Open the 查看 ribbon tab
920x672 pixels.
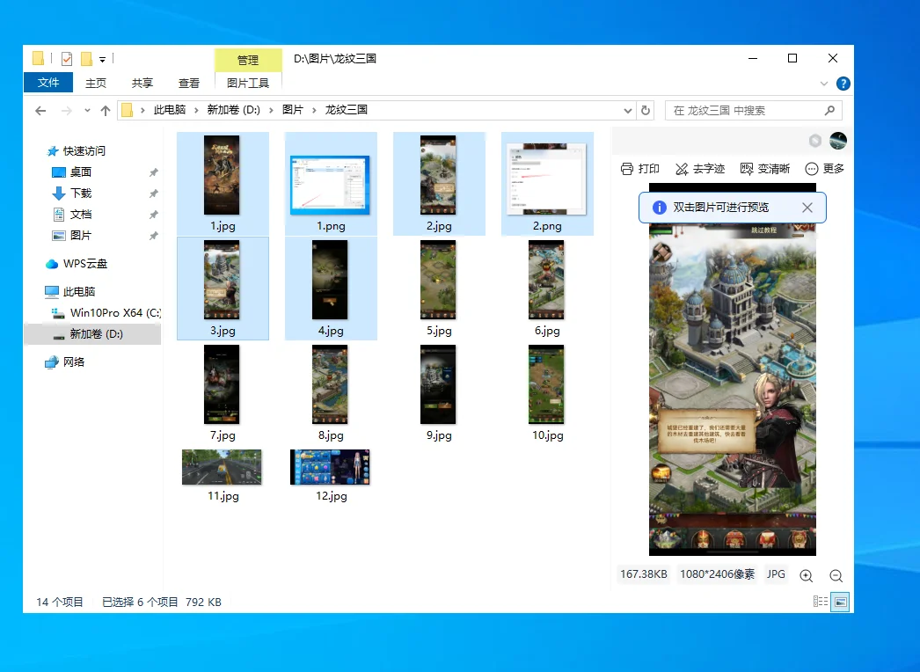pyautogui.click(x=189, y=83)
